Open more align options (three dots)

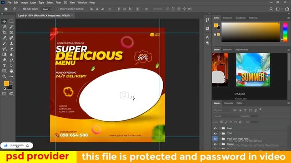point(146,9)
